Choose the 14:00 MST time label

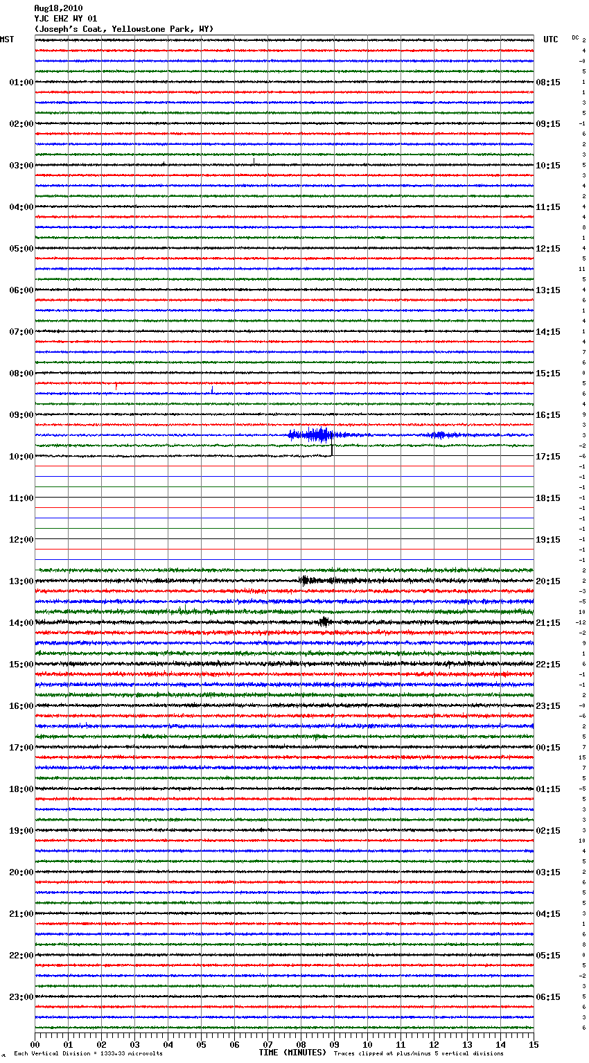coord(21,623)
